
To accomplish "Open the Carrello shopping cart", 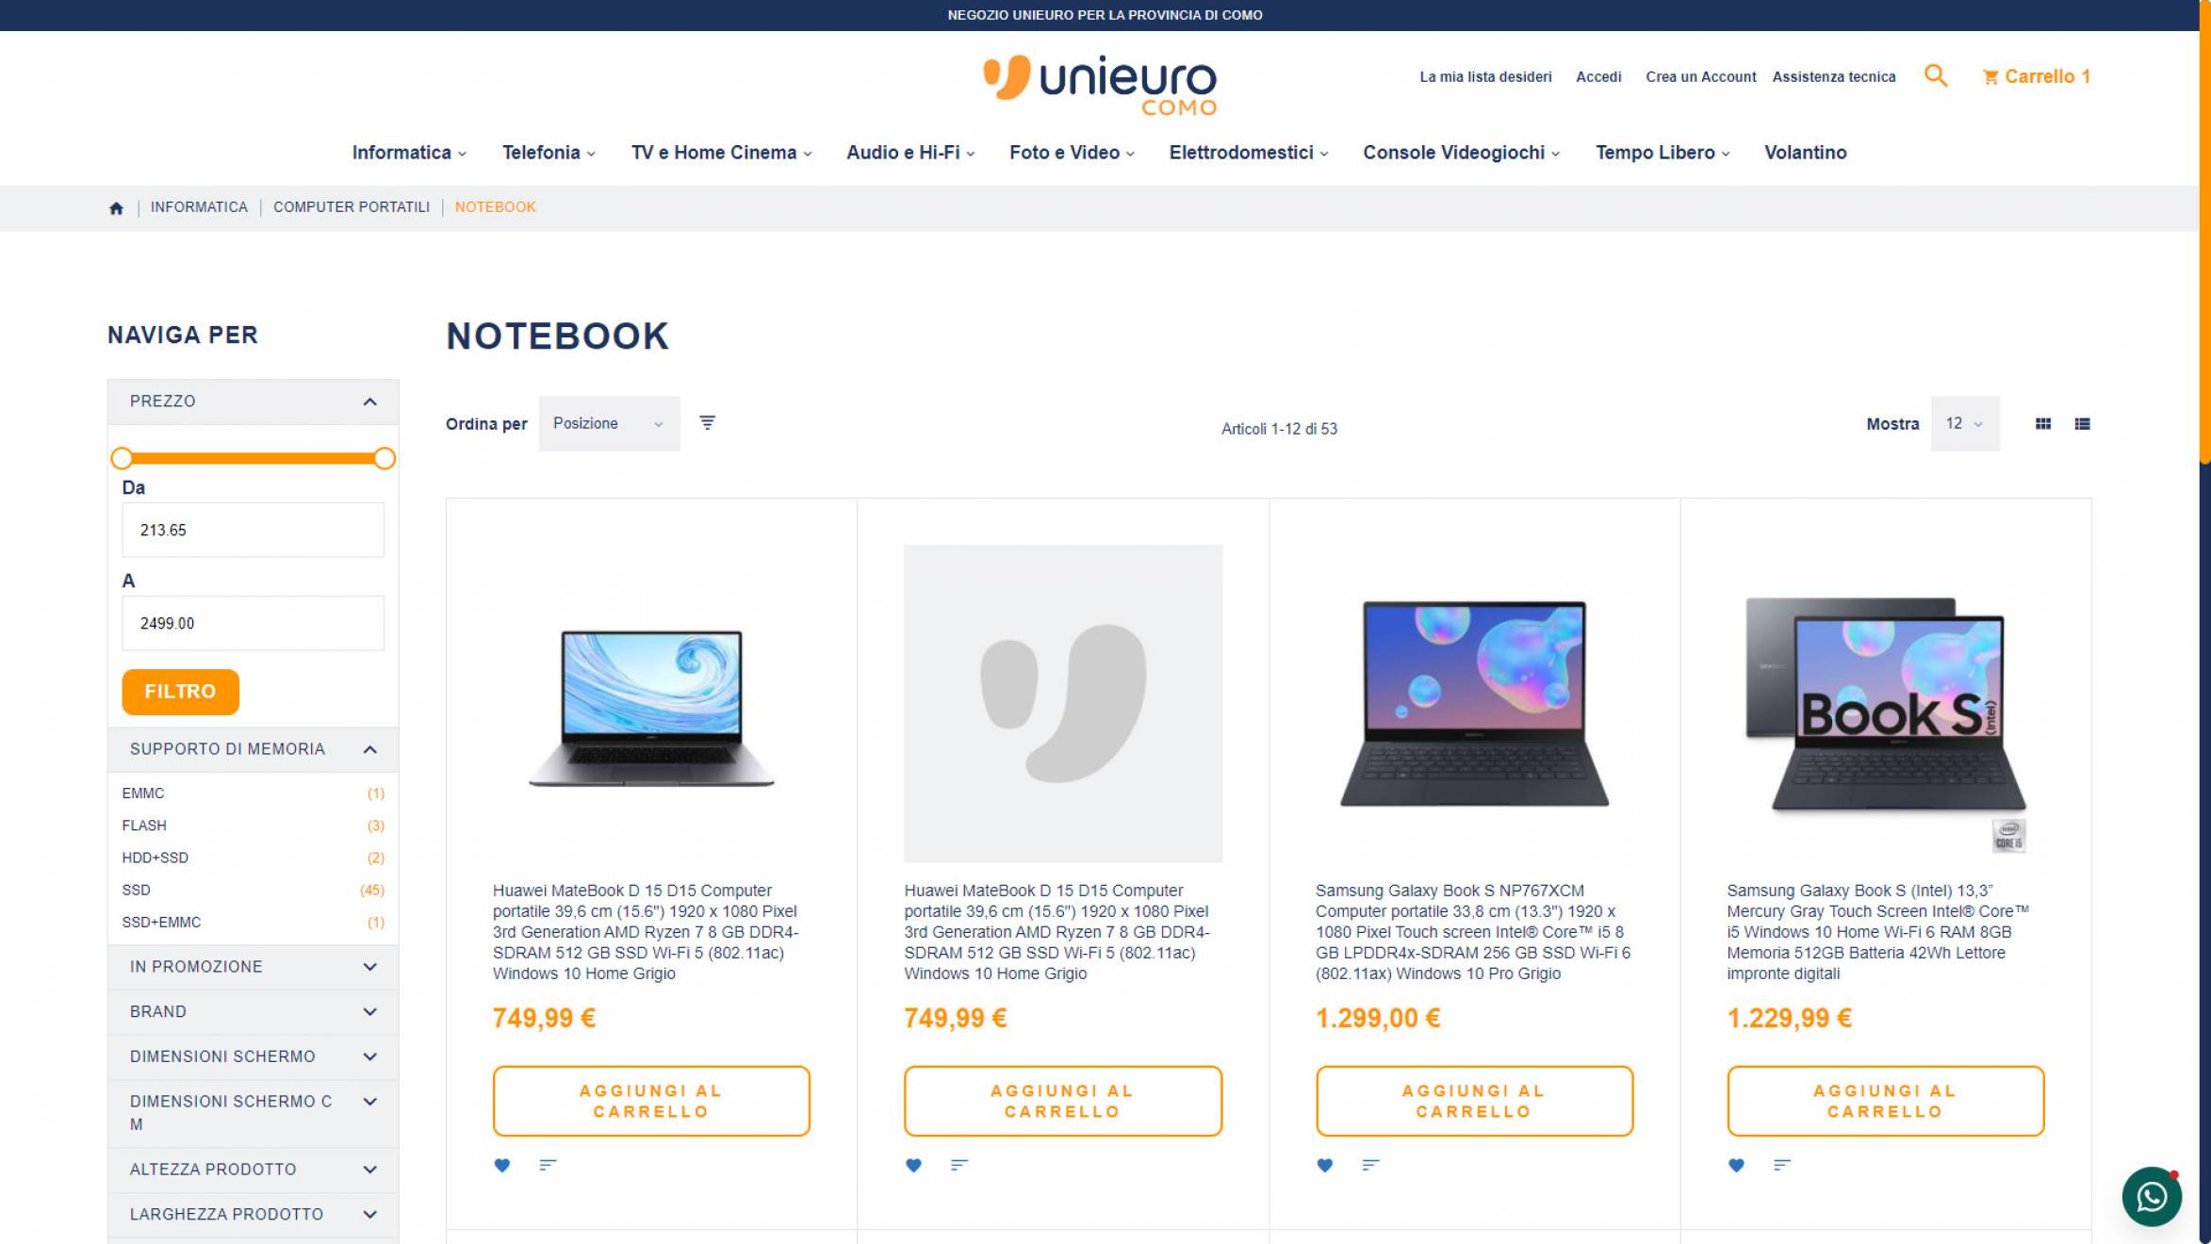I will point(2037,76).
